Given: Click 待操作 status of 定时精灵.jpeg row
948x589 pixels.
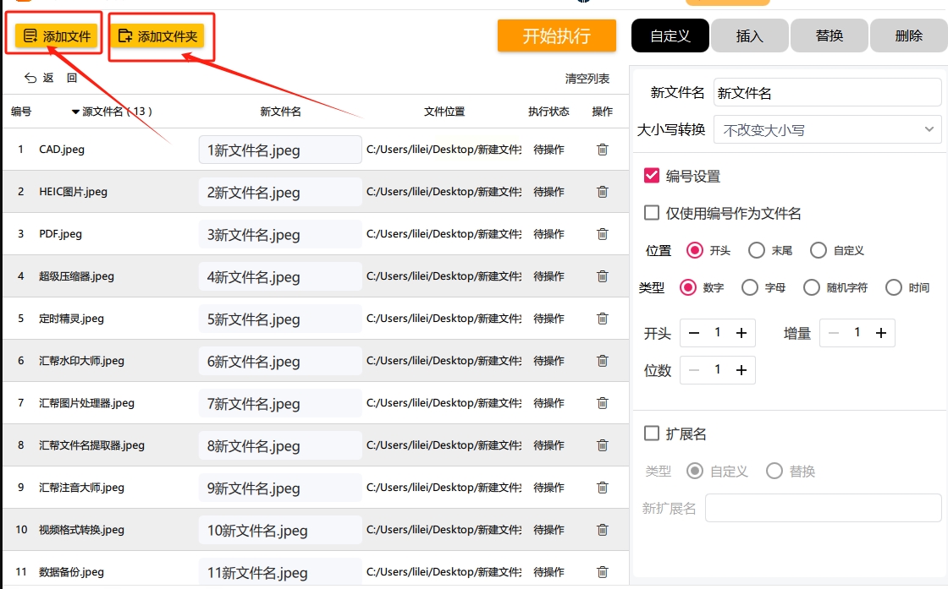Looking at the screenshot, I should [549, 319].
